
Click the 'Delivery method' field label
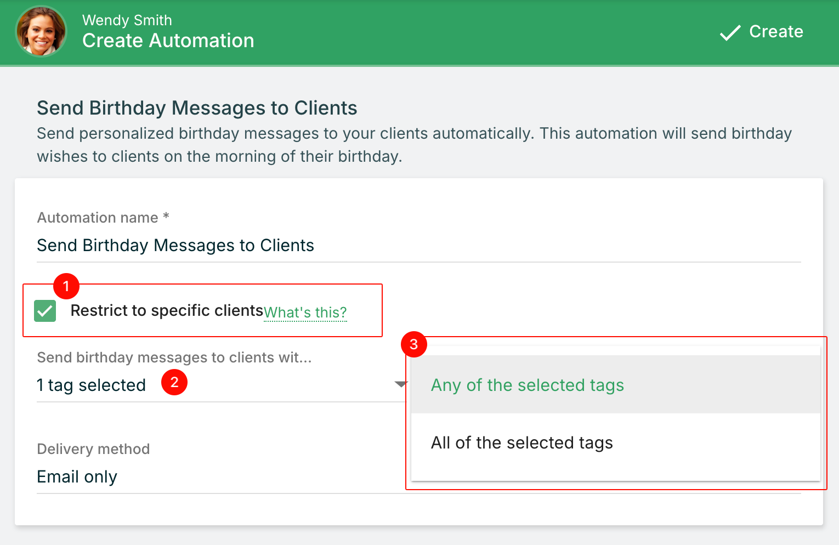click(93, 449)
